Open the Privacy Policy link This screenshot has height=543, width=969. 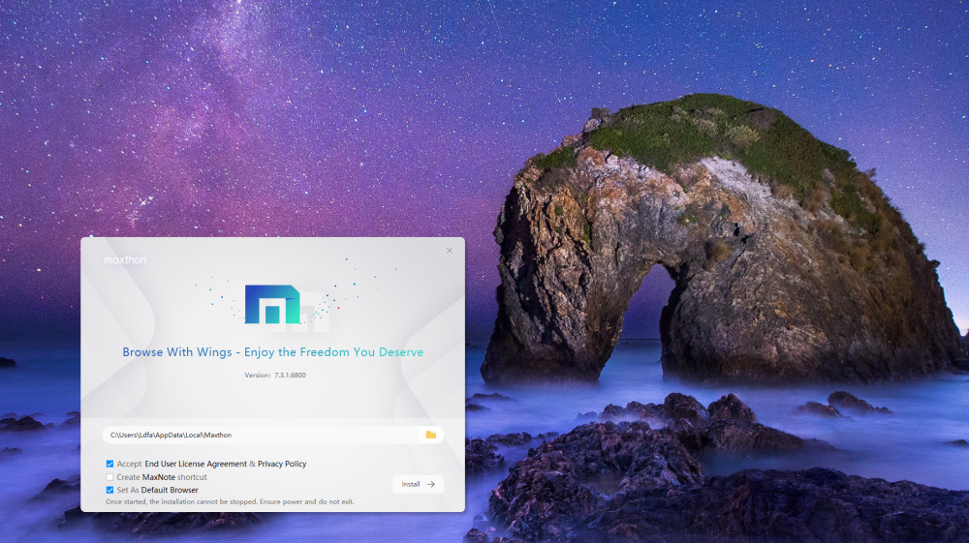[282, 464]
